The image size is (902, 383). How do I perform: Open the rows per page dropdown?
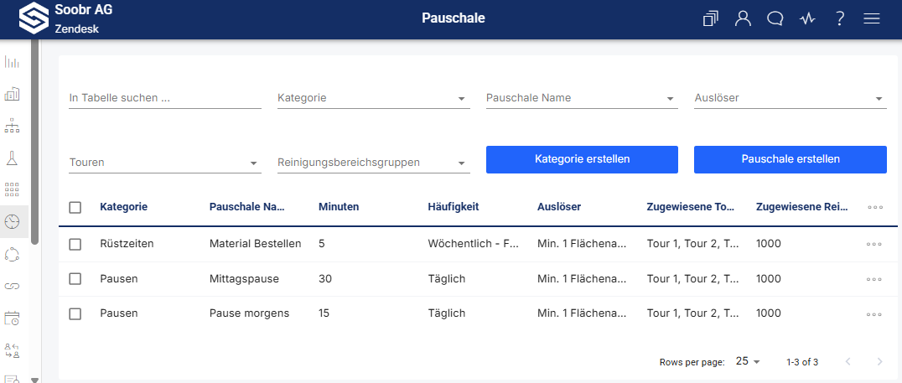coord(748,361)
